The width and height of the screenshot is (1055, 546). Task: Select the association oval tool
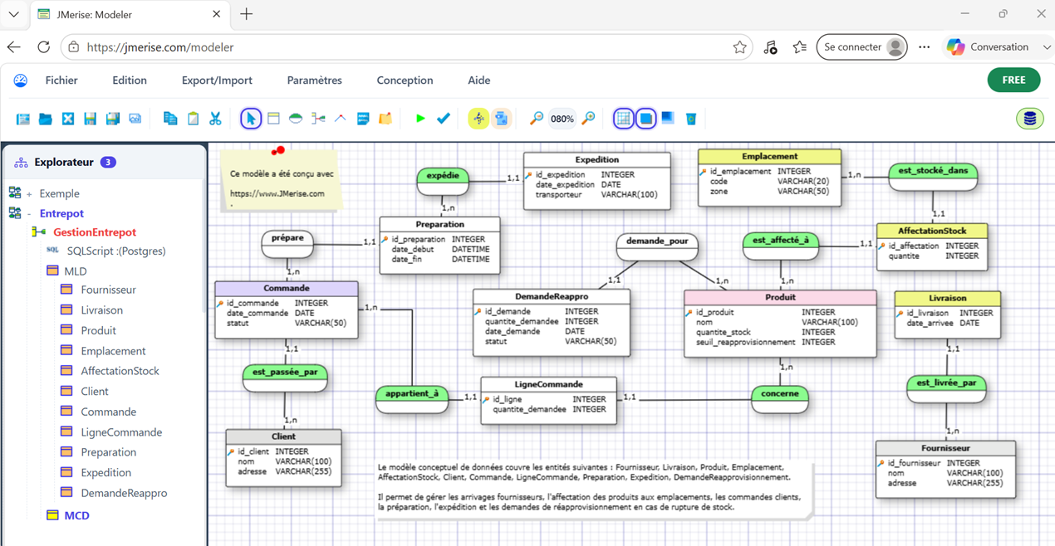point(296,119)
